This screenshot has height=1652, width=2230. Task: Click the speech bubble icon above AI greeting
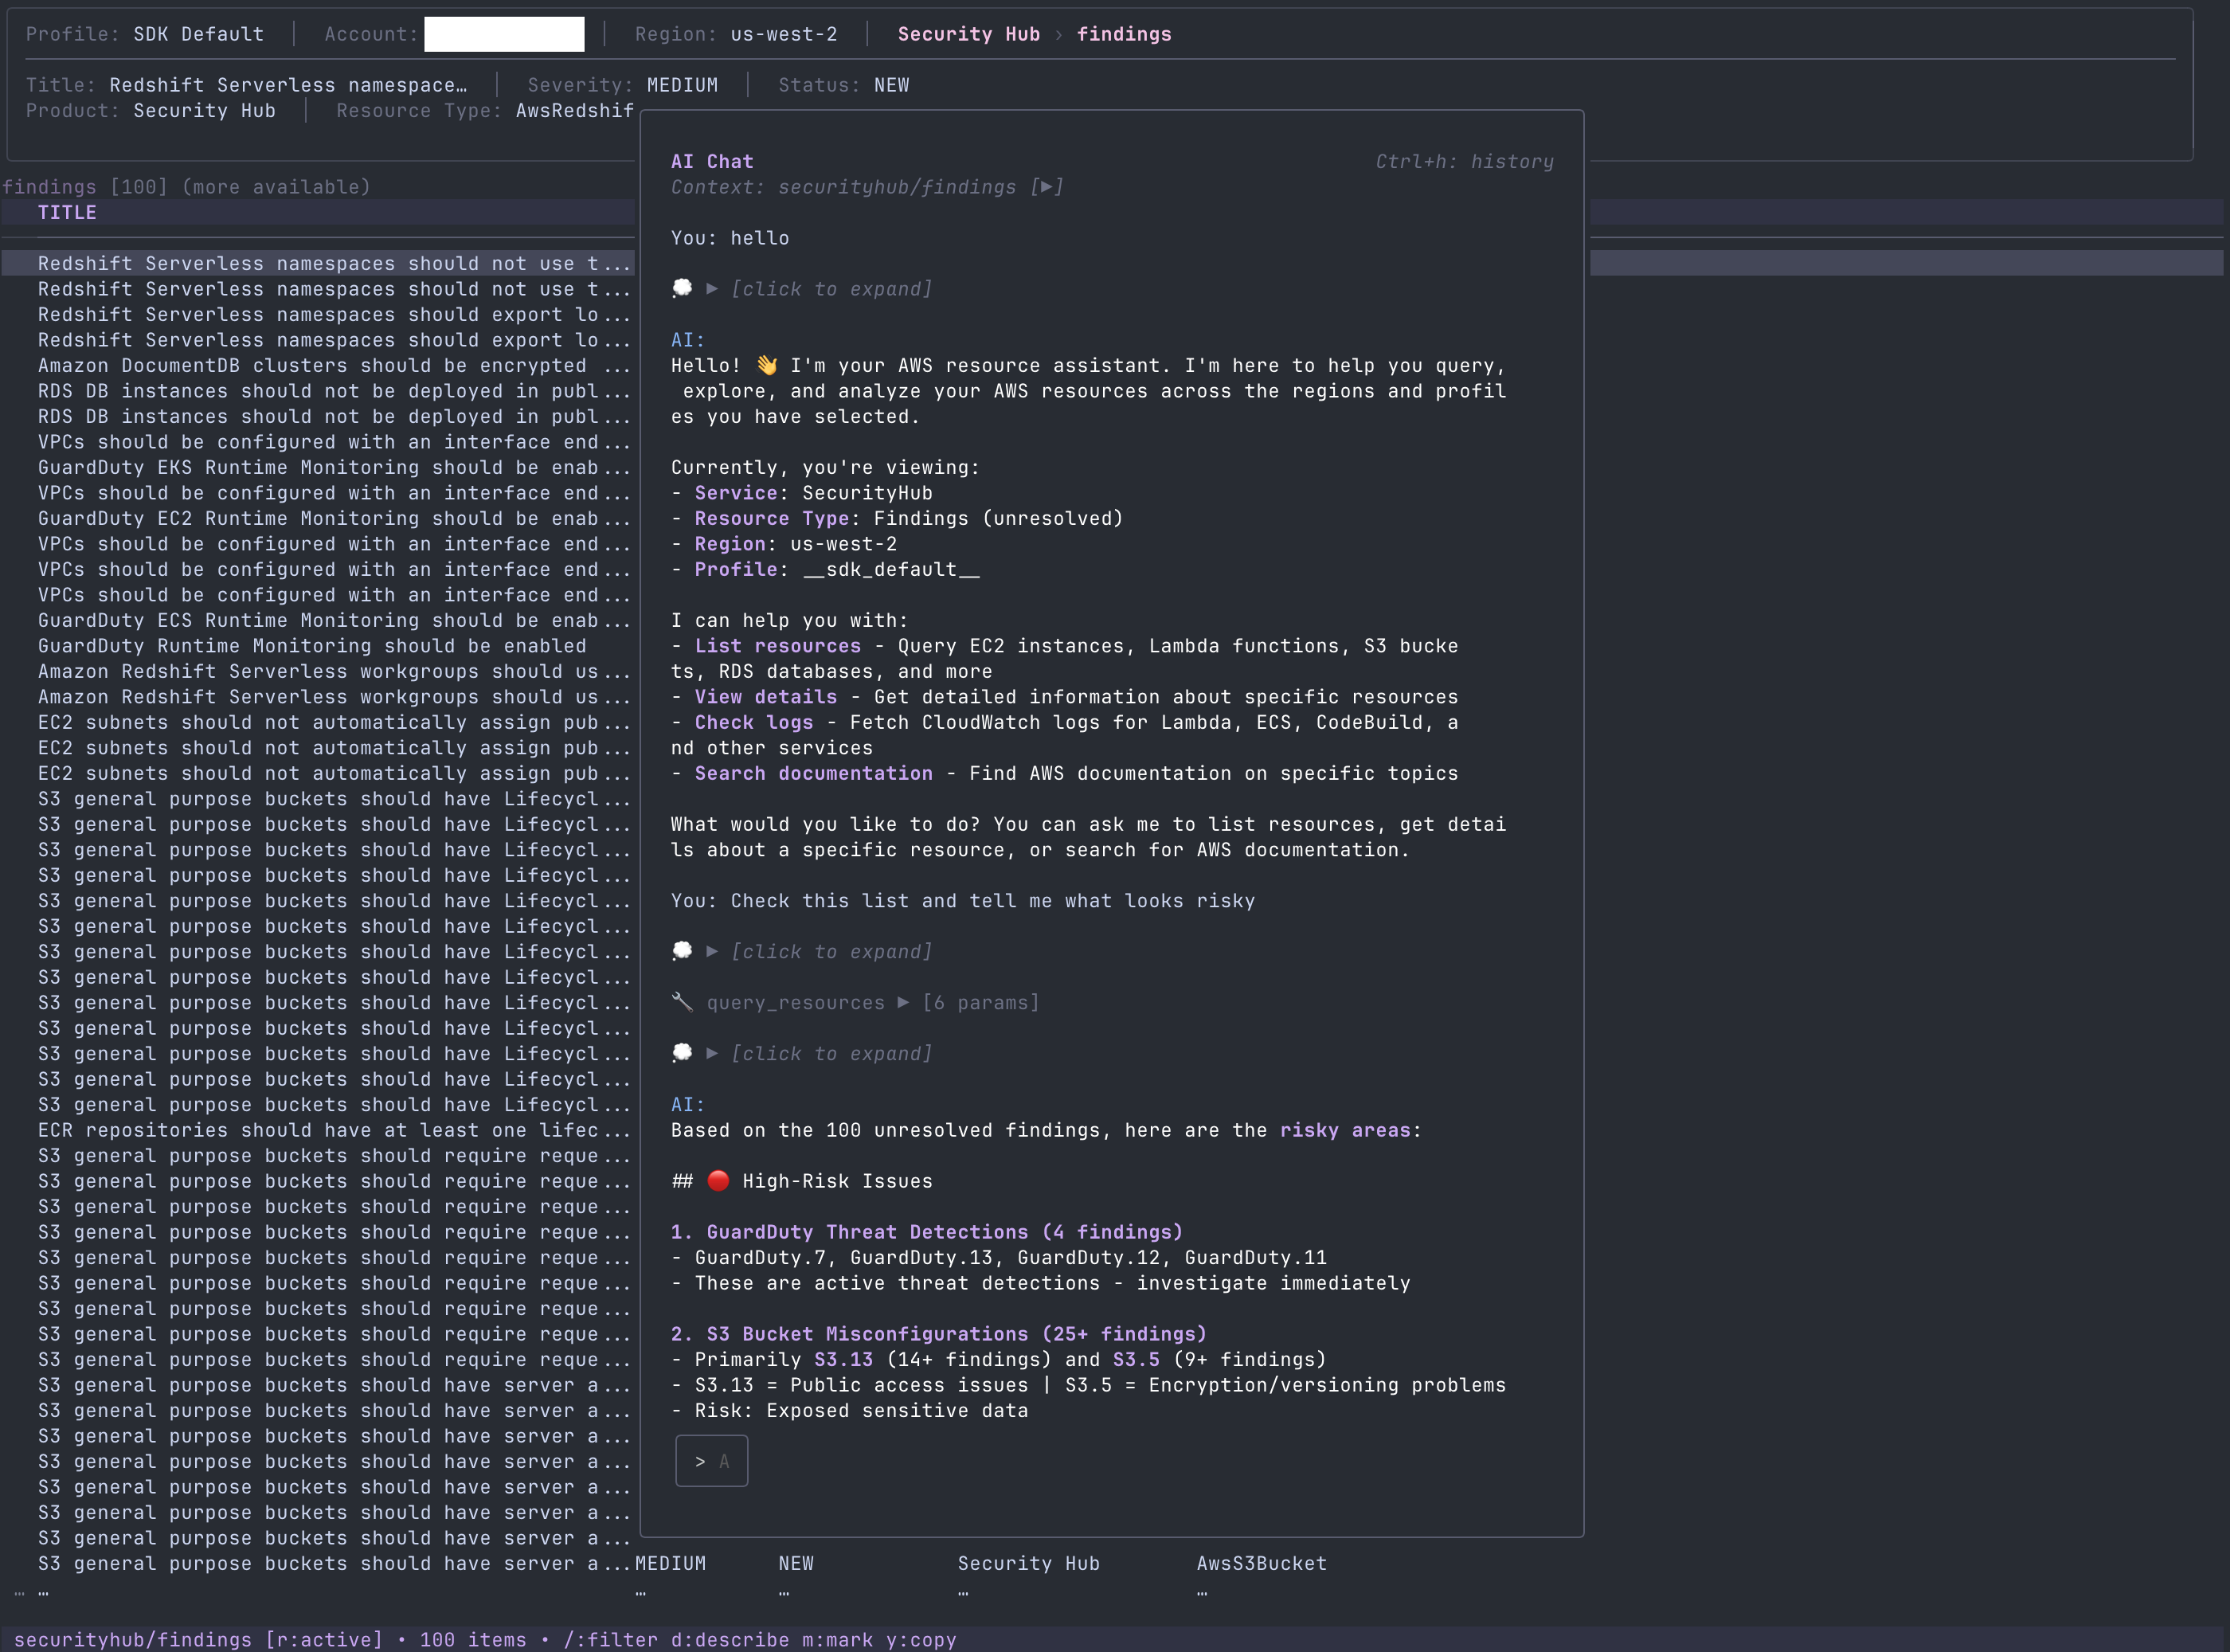(683, 288)
